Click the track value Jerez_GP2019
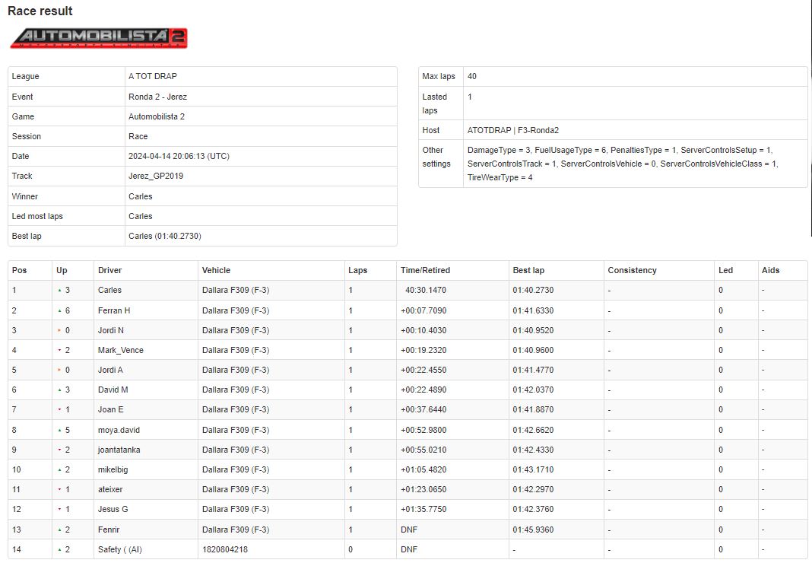The image size is (812, 563). point(156,176)
